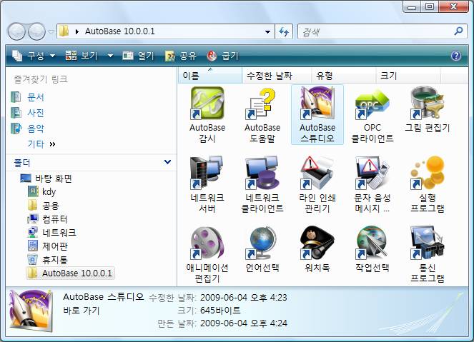474x342 pixels.
Task: Select the OPC 클라이언트 shortcut icon
Action: 372,104
